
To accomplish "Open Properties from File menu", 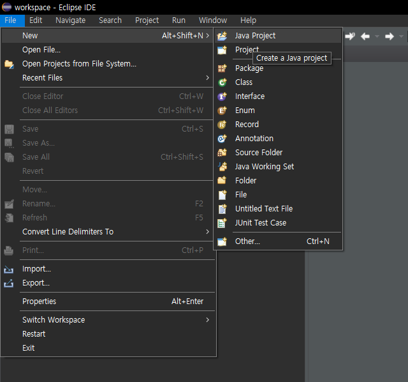I will click(108, 302).
